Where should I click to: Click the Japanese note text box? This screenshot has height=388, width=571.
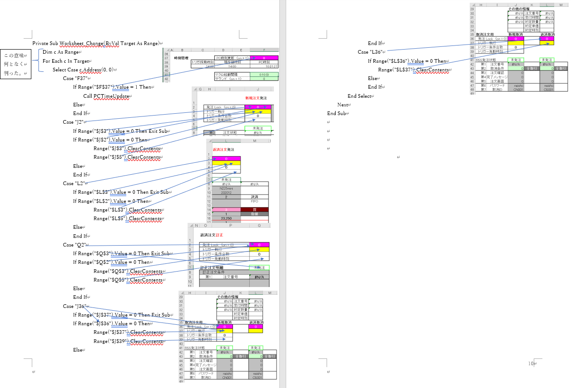coord(16,64)
